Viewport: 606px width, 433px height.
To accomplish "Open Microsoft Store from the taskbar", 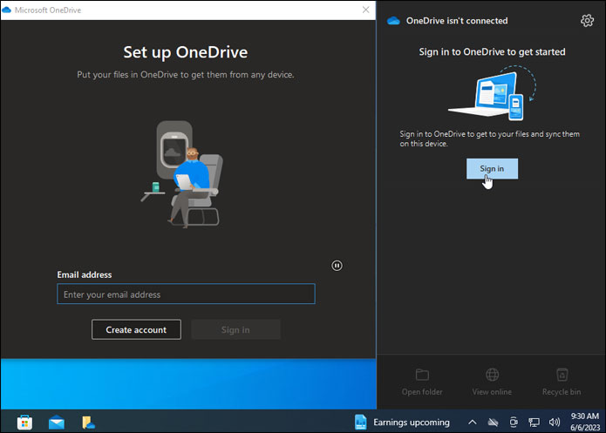I will [24, 423].
